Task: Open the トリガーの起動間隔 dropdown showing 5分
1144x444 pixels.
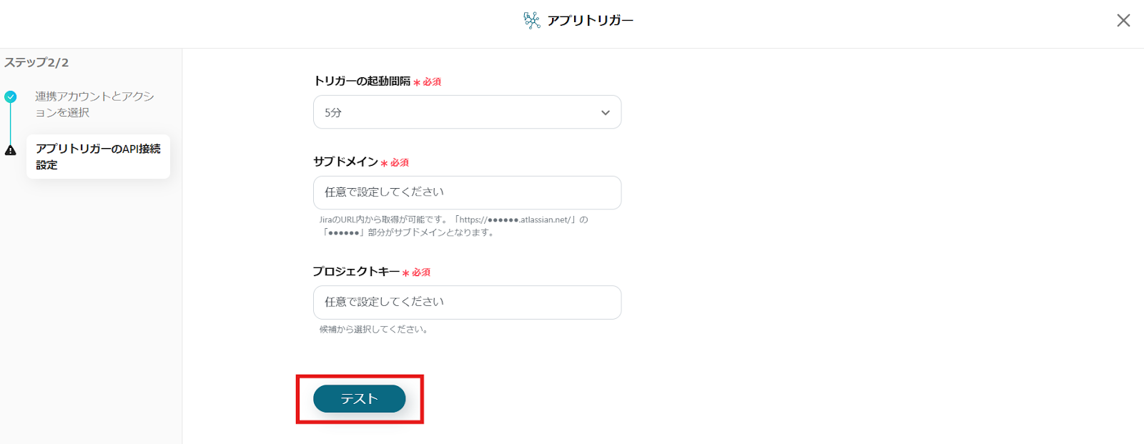Action: (467, 112)
